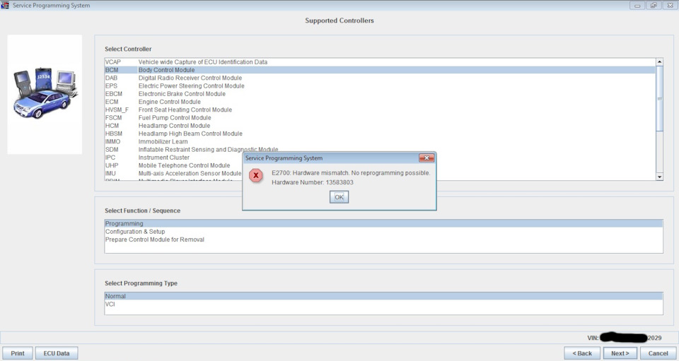
Task: Click the controller list scrollbar thumb
Action: [659, 98]
